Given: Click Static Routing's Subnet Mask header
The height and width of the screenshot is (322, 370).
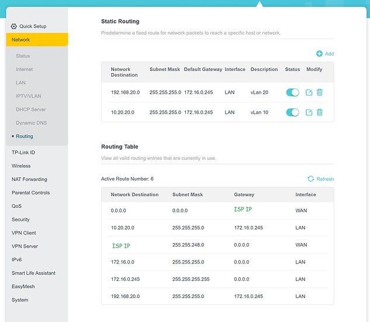Looking at the screenshot, I should tap(165, 69).
